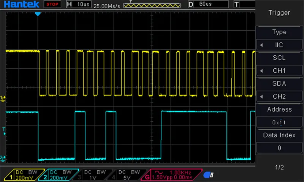Image resolution: width=304 pixels, height=182 pixels.
Task: Toggle channel 2 DC 200mV badge
Action: pos(59,175)
